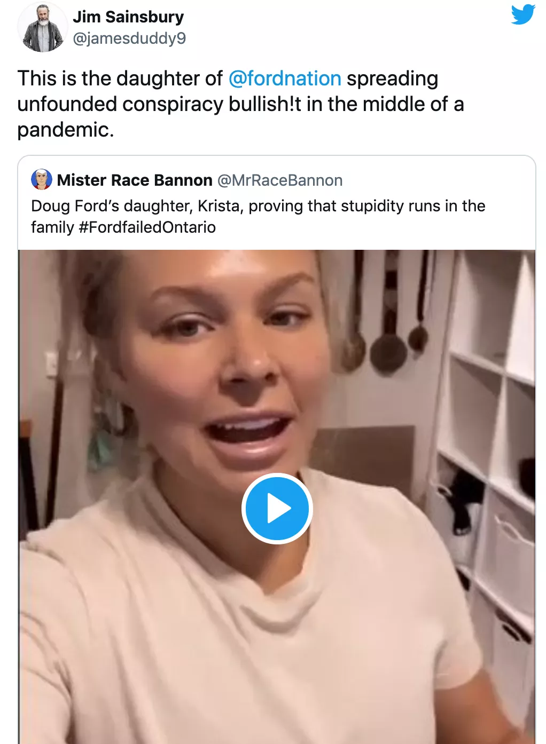This screenshot has height=744, width=546.
Task: Open the Jim Sainsbury display name
Action: 128,17
